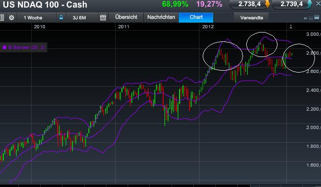This screenshot has height=187, width=321.
Task: Choose the medium panel size icon
Action: coord(311,18)
